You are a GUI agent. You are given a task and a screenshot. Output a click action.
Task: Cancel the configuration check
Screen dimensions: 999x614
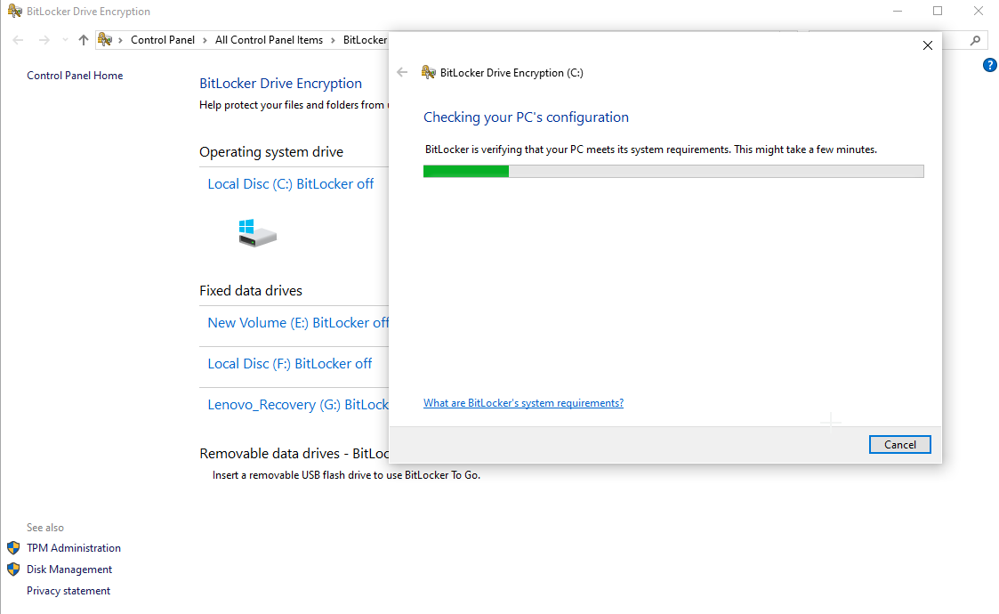point(899,444)
